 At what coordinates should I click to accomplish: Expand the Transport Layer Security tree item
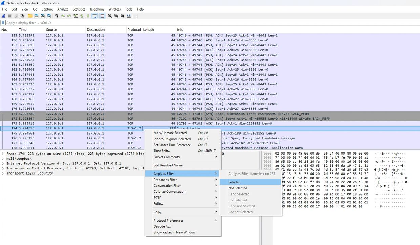[x=3, y=173]
